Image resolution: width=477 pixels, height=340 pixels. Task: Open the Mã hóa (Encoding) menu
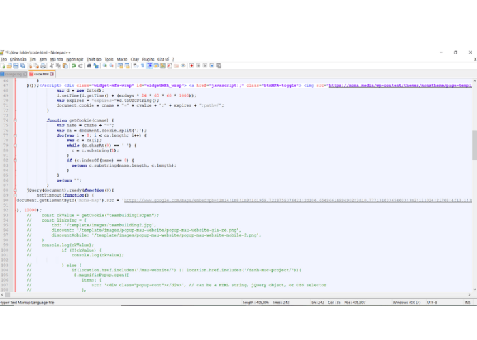57,59
